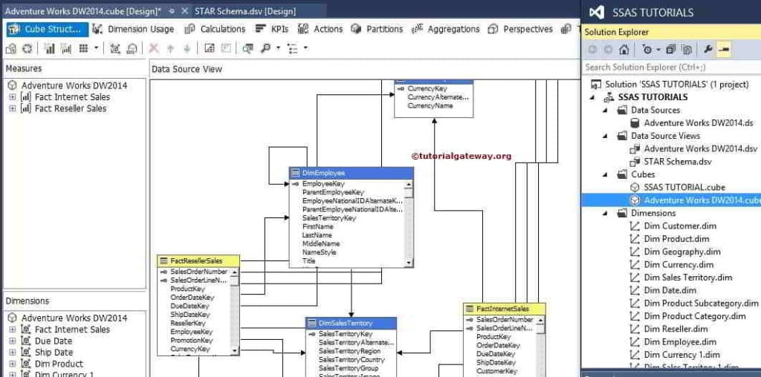Click the Edit Dimension toolbar icon
This screenshot has width=761, height=377.
132,48
